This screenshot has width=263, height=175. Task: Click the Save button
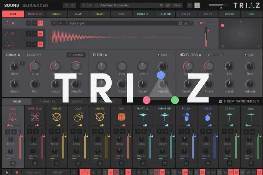tap(177, 5)
